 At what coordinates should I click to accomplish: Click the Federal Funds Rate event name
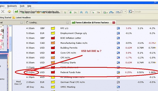(x=71, y=72)
